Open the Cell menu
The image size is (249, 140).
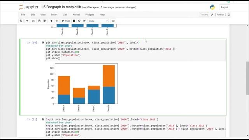point(65,15)
